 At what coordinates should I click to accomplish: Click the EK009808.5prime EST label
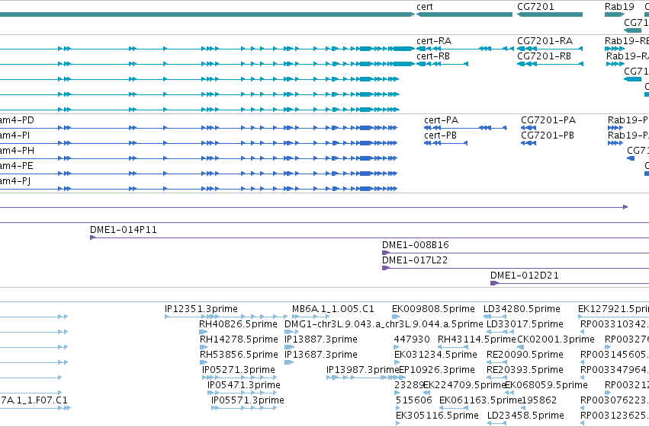pos(433,309)
